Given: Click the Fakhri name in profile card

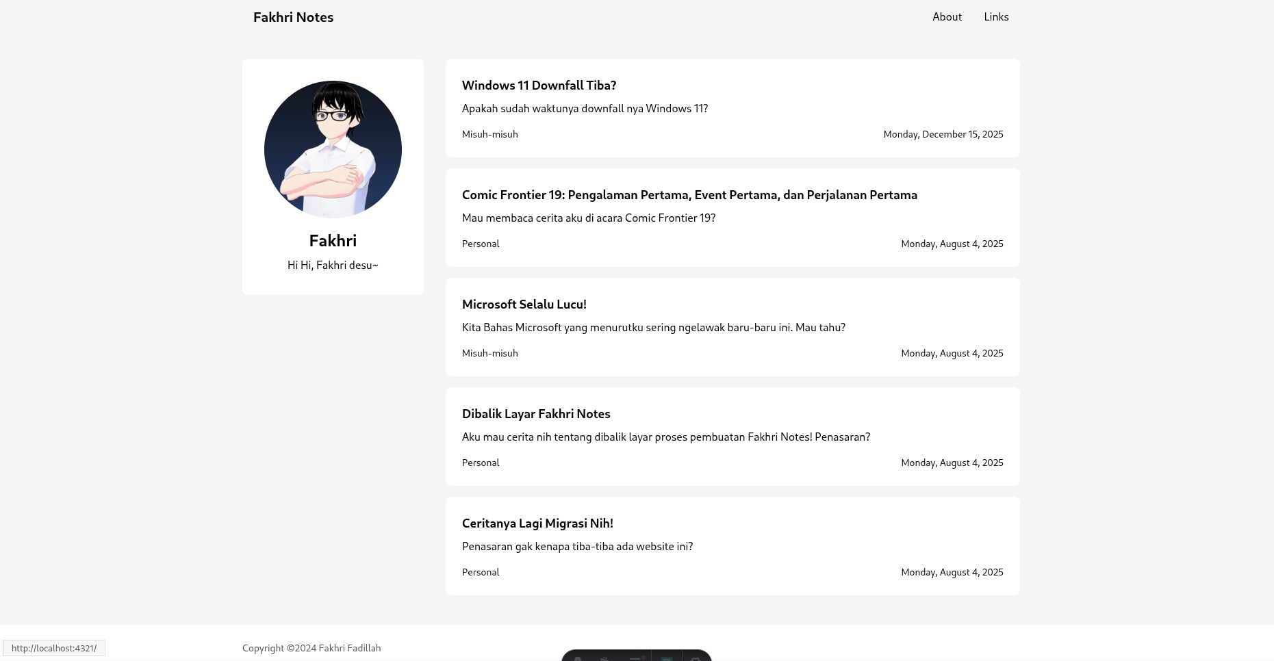Looking at the screenshot, I should point(333,241).
